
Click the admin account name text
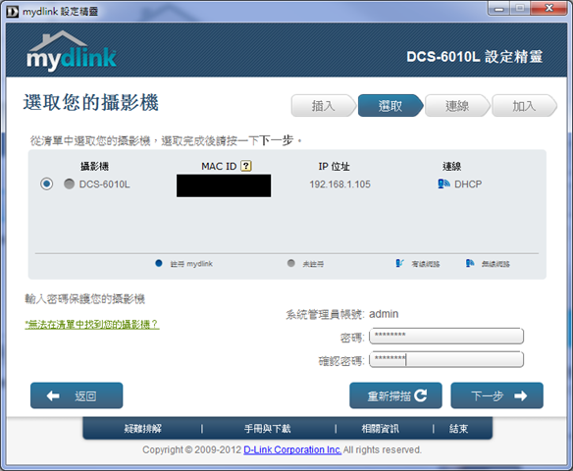click(384, 314)
